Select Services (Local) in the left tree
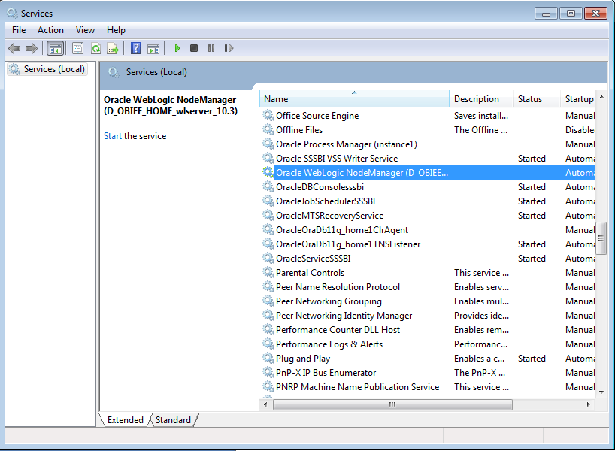This screenshot has width=615, height=451. tap(47, 69)
